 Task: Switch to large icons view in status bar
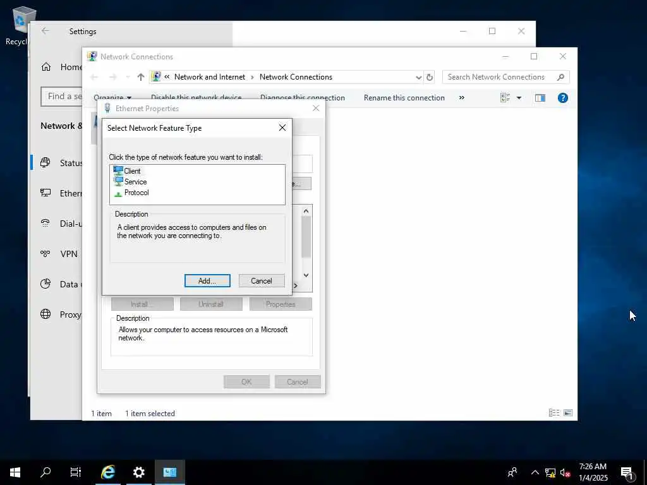tap(568, 413)
